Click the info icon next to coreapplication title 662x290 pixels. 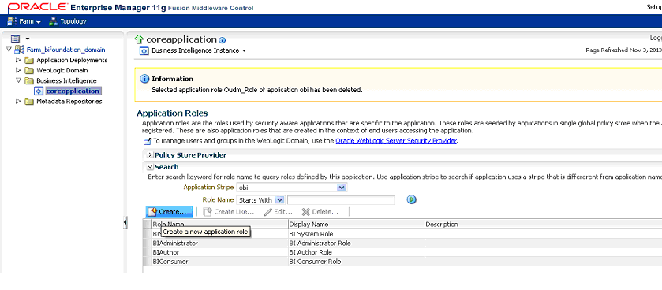click(x=223, y=40)
